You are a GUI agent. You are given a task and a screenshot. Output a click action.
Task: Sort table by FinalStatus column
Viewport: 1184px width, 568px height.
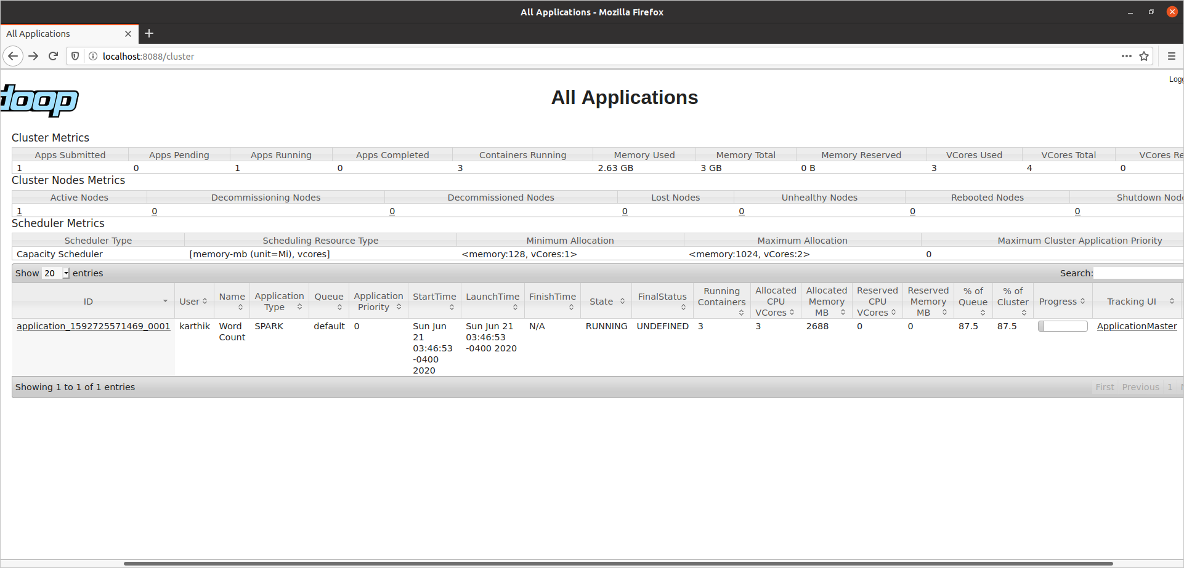(x=662, y=302)
